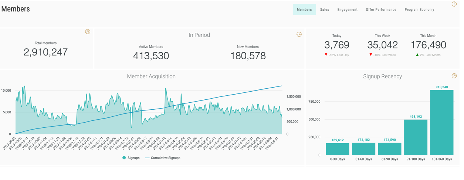This screenshot has height=180, width=464.
Task: Click the 181-360 Days bar showing 910,240
Action: 441,123
